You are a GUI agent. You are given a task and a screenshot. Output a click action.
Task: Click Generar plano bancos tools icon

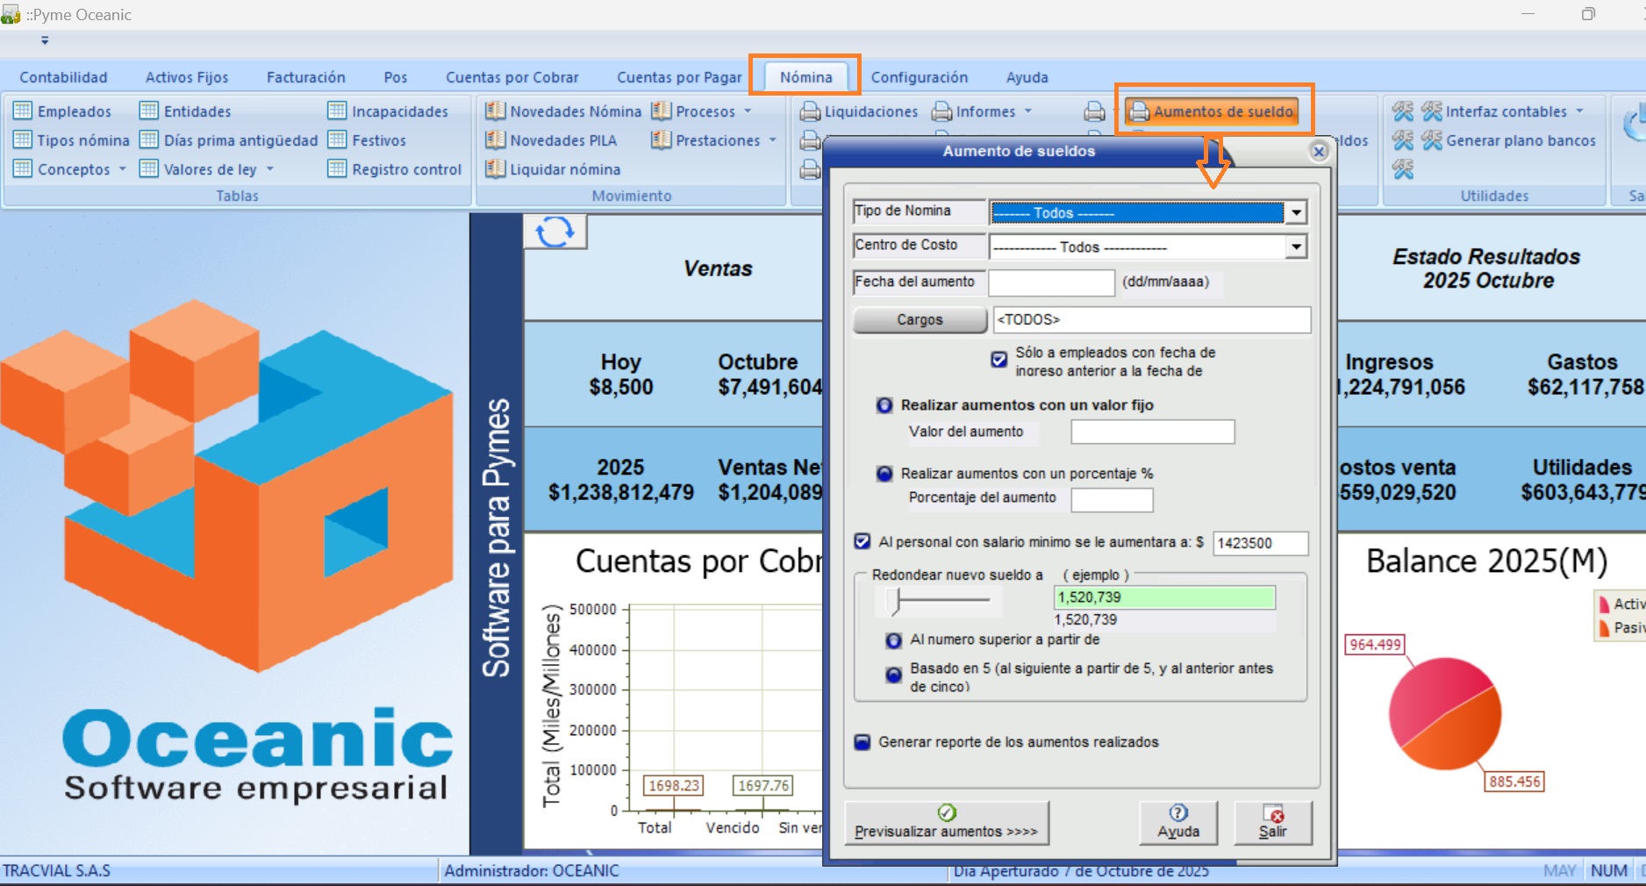click(1432, 140)
